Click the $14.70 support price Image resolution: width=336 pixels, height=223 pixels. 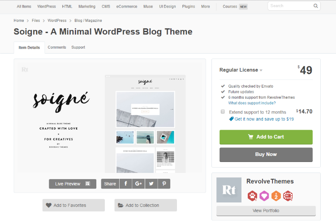(304, 111)
